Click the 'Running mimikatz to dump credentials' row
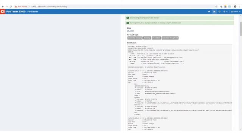The width and height of the screenshot is (242, 136). click(180, 23)
